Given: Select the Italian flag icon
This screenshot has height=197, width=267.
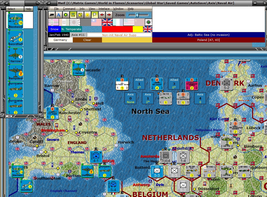Looking at the screenshot, I should coord(64,22).
